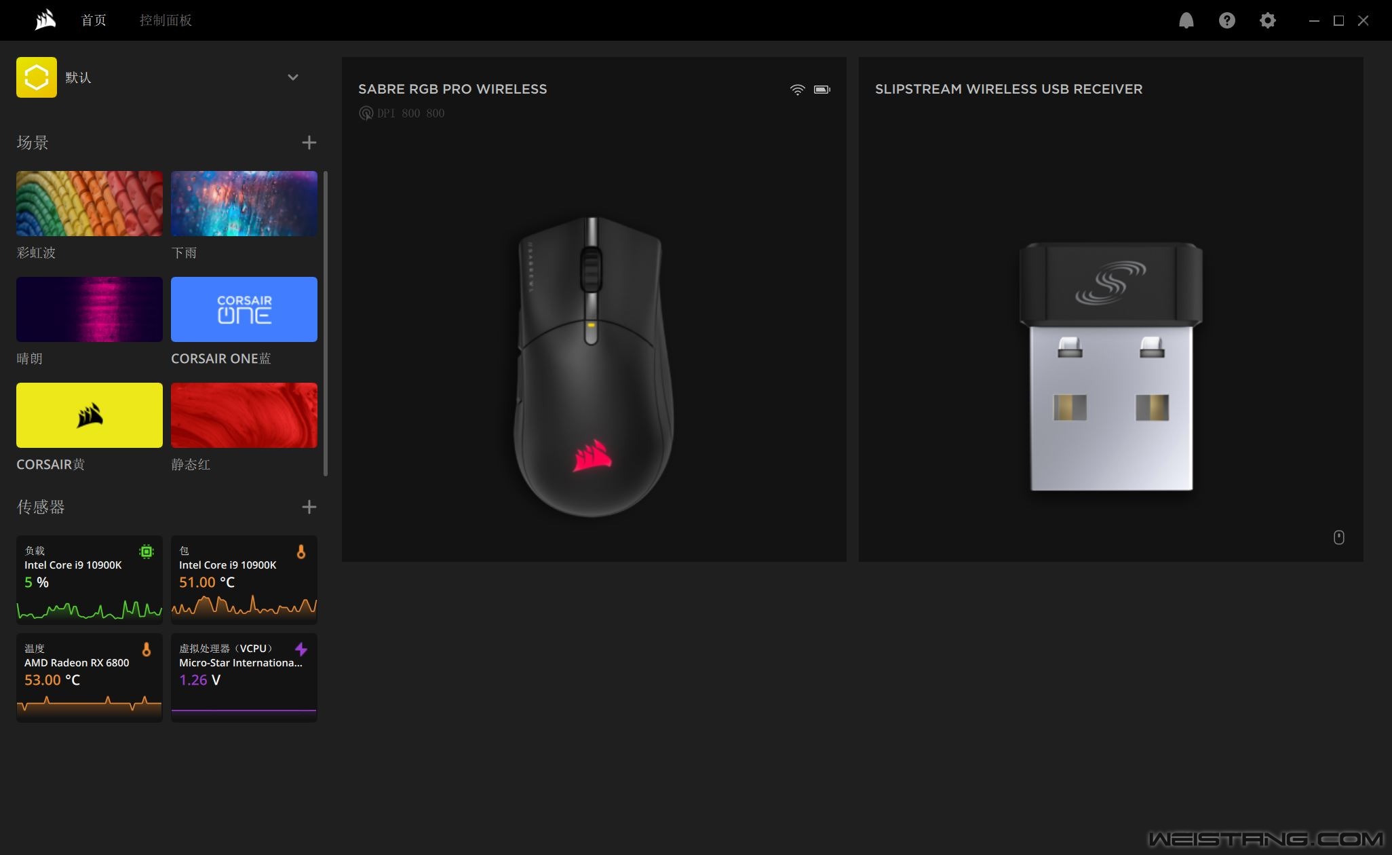Click the yellow 默认 profile icon
The image size is (1392, 855).
point(37,77)
